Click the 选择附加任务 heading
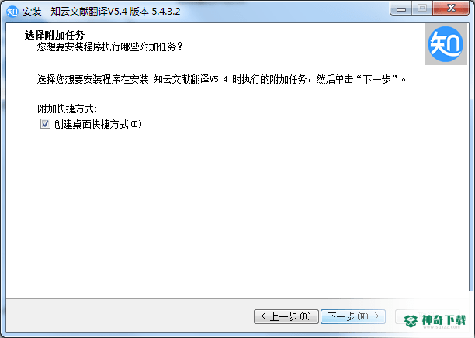 tap(54, 35)
